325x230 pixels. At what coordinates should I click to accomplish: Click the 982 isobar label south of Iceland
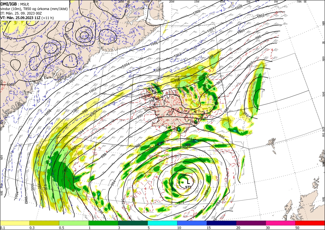185,147
